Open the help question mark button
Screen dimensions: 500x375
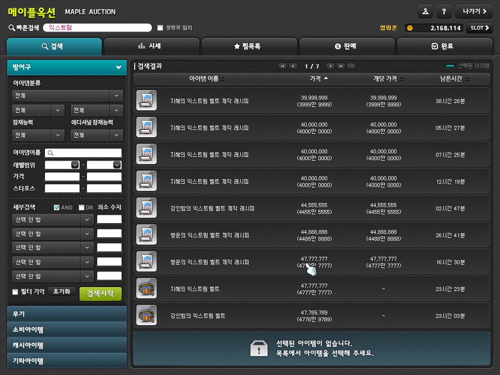tap(443, 12)
